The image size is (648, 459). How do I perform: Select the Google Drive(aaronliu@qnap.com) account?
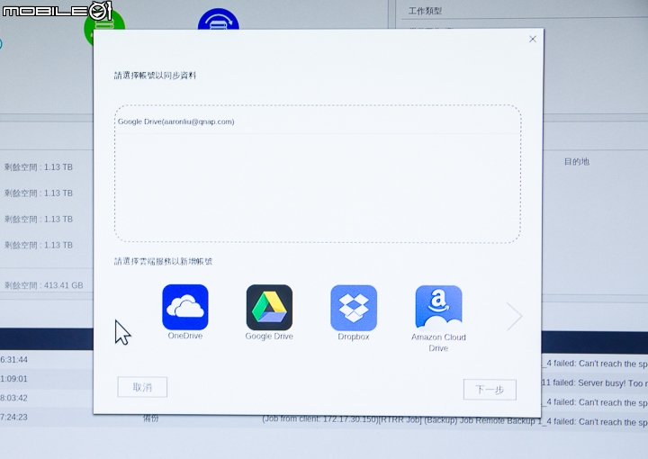[x=318, y=121]
